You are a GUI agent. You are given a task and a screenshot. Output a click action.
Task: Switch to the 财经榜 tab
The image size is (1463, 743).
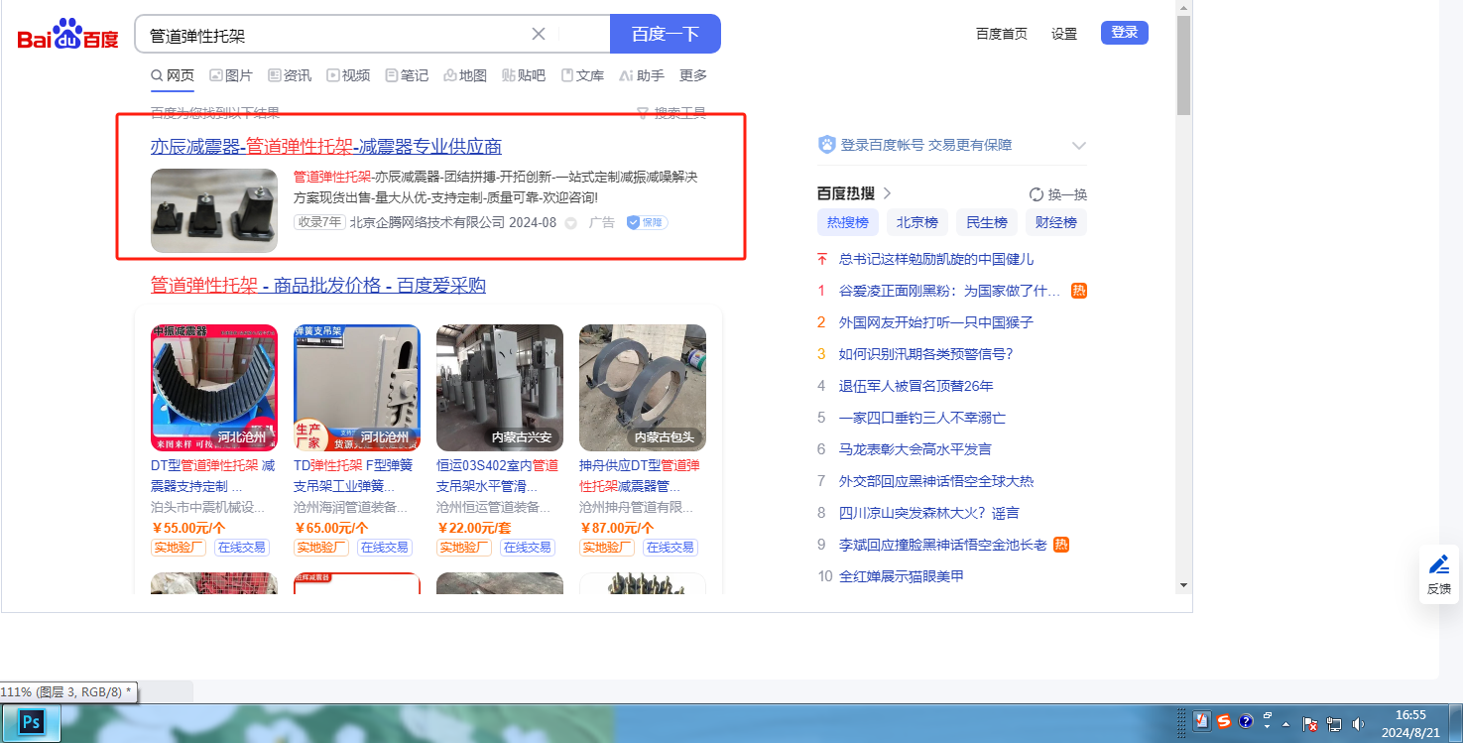[x=1056, y=222]
